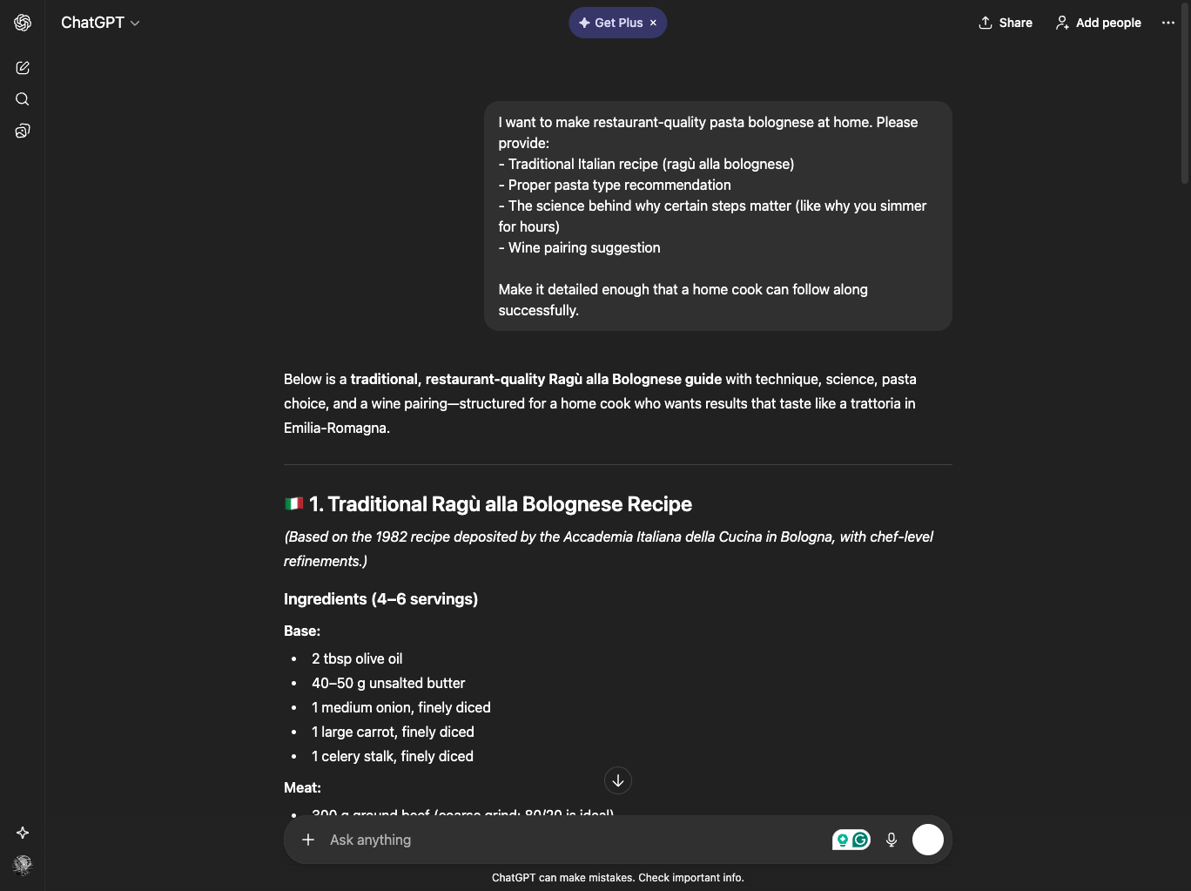Click the profile avatar at the sidebar bottom
The width and height of the screenshot is (1191, 891).
pyautogui.click(x=23, y=866)
